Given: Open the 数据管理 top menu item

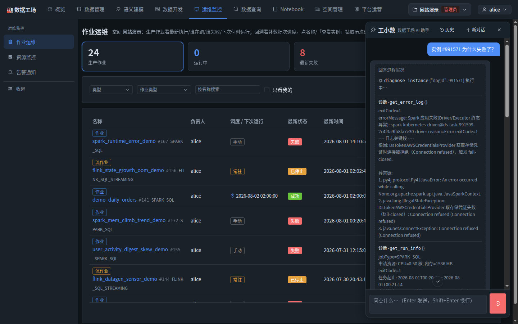Looking at the screenshot, I should (91, 9).
